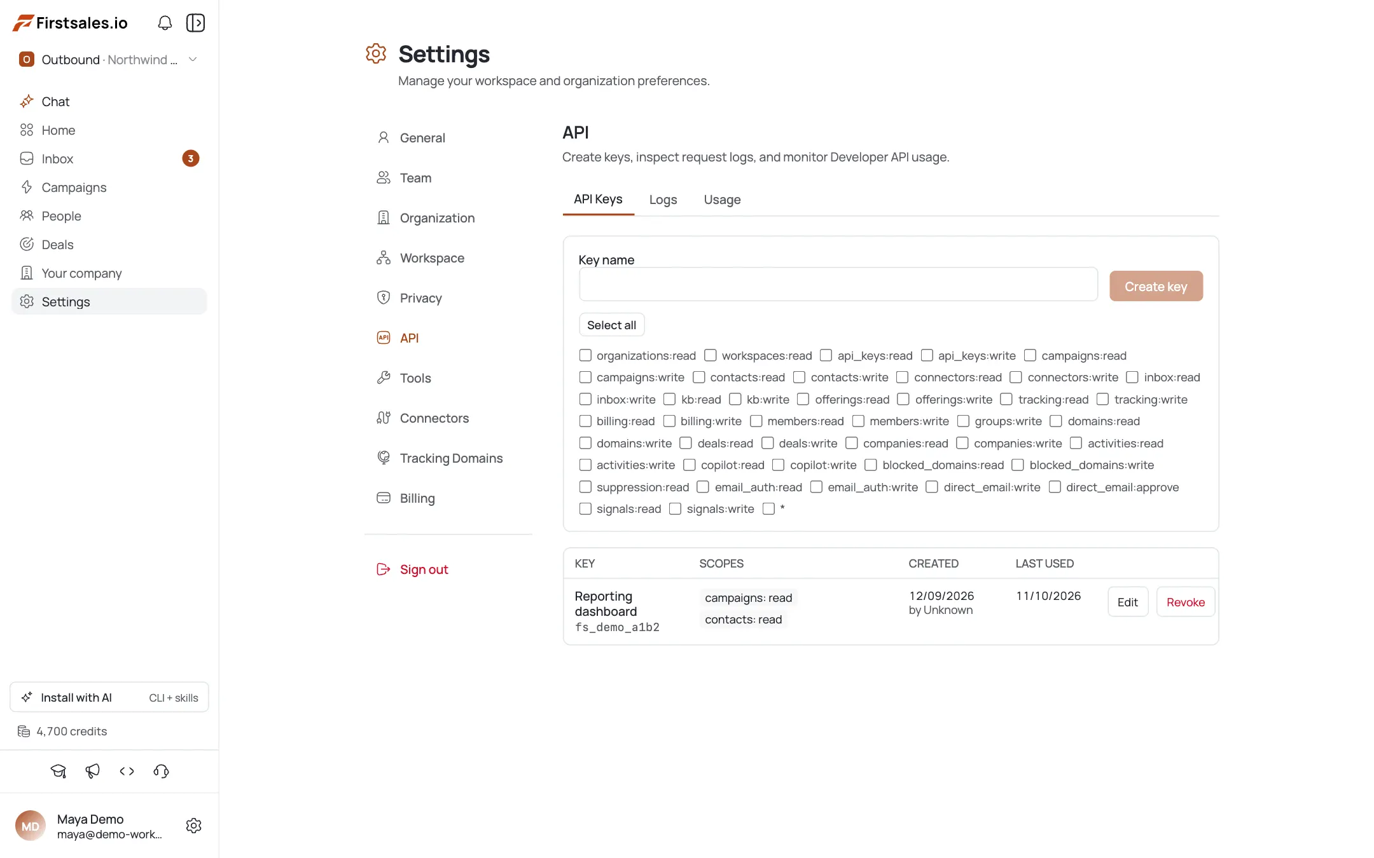
Task: Check the billing:write scope
Action: click(669, 421)
